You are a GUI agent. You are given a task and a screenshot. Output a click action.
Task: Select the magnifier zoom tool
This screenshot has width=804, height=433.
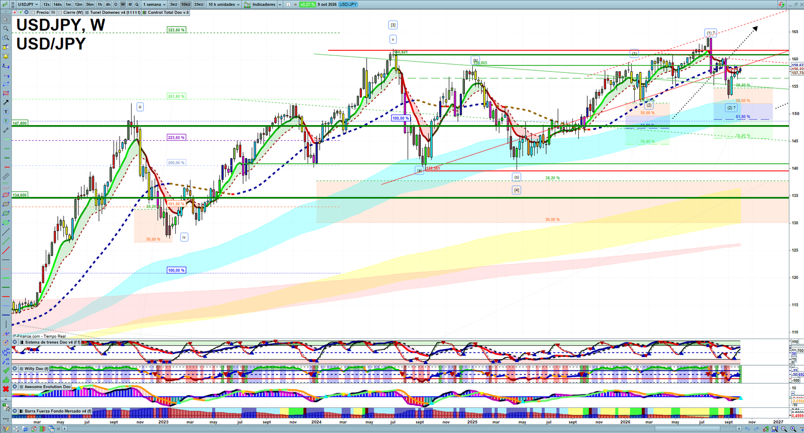pos(6,29)
